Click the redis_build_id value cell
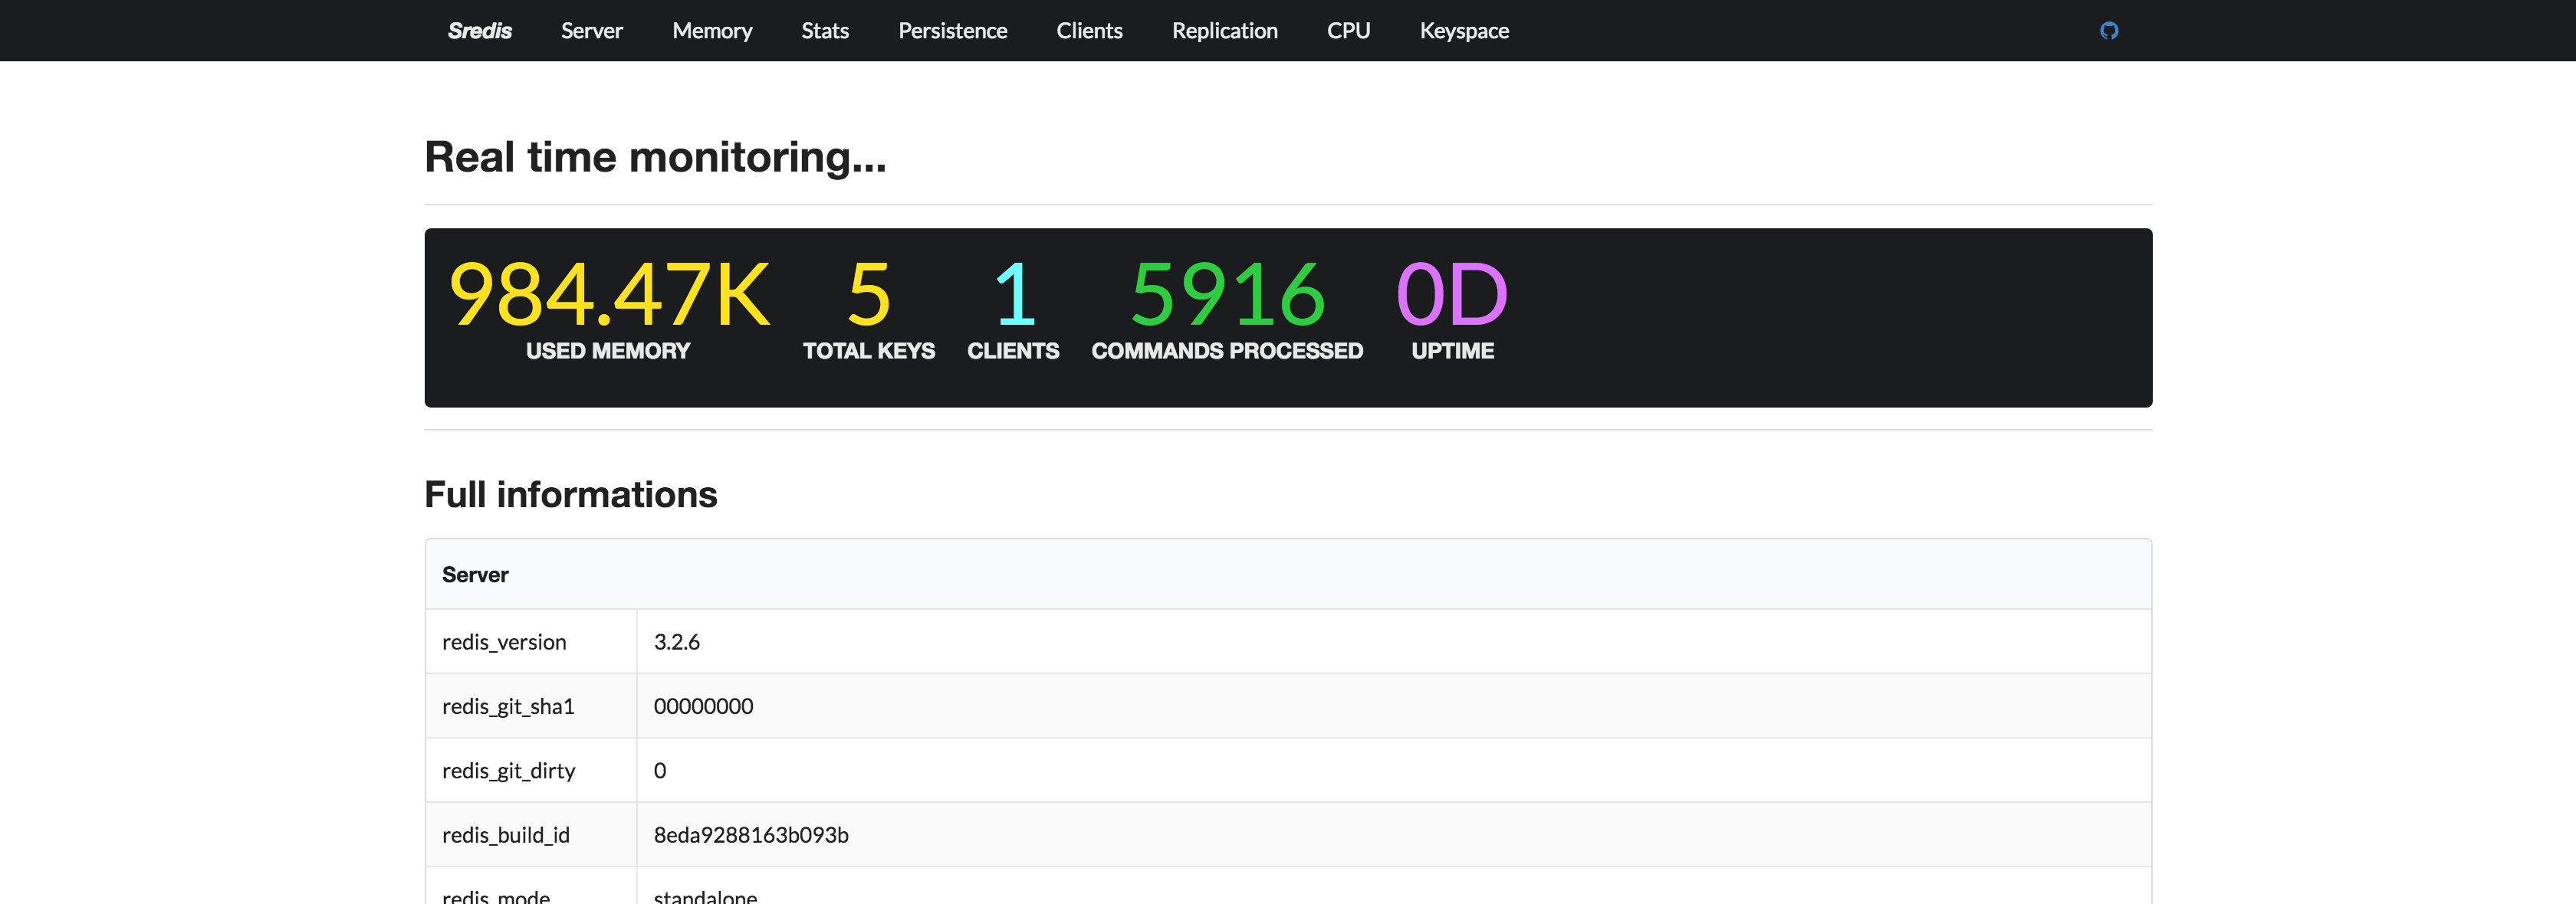The image size is (2576, 904). point(750,835)
